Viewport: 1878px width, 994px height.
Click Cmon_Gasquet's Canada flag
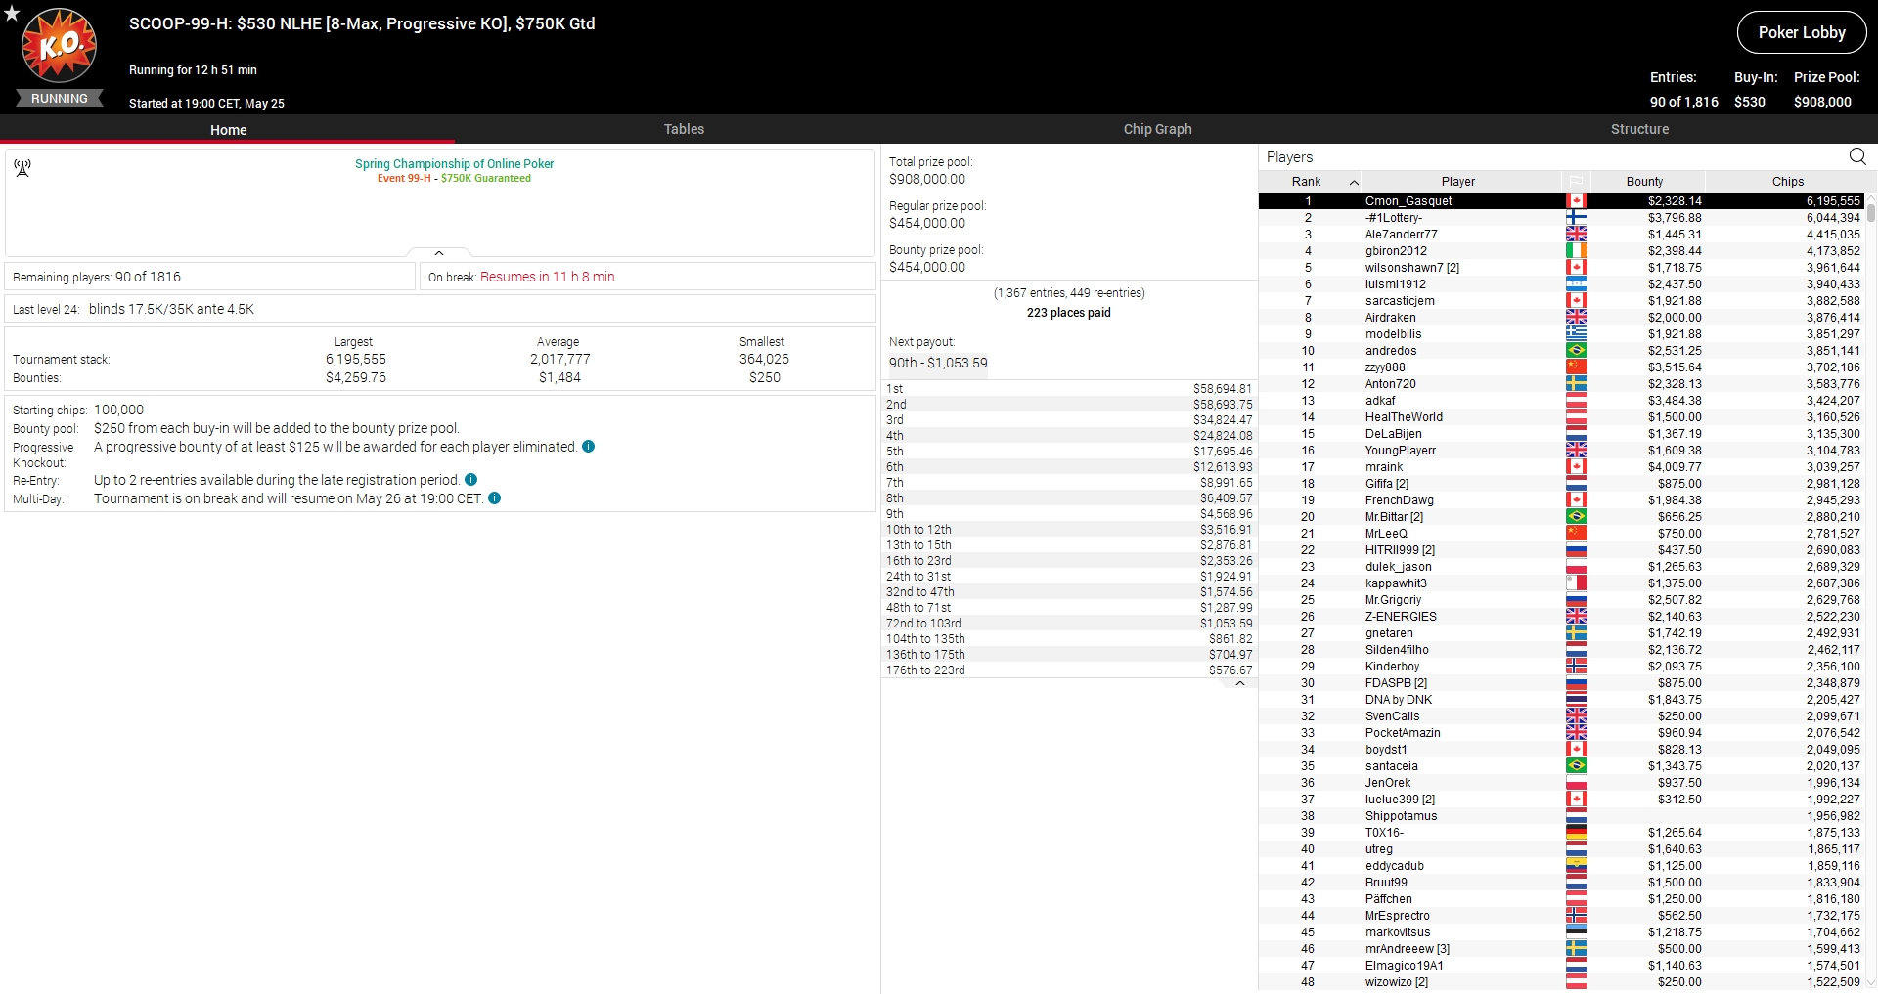pos(1576,201)
